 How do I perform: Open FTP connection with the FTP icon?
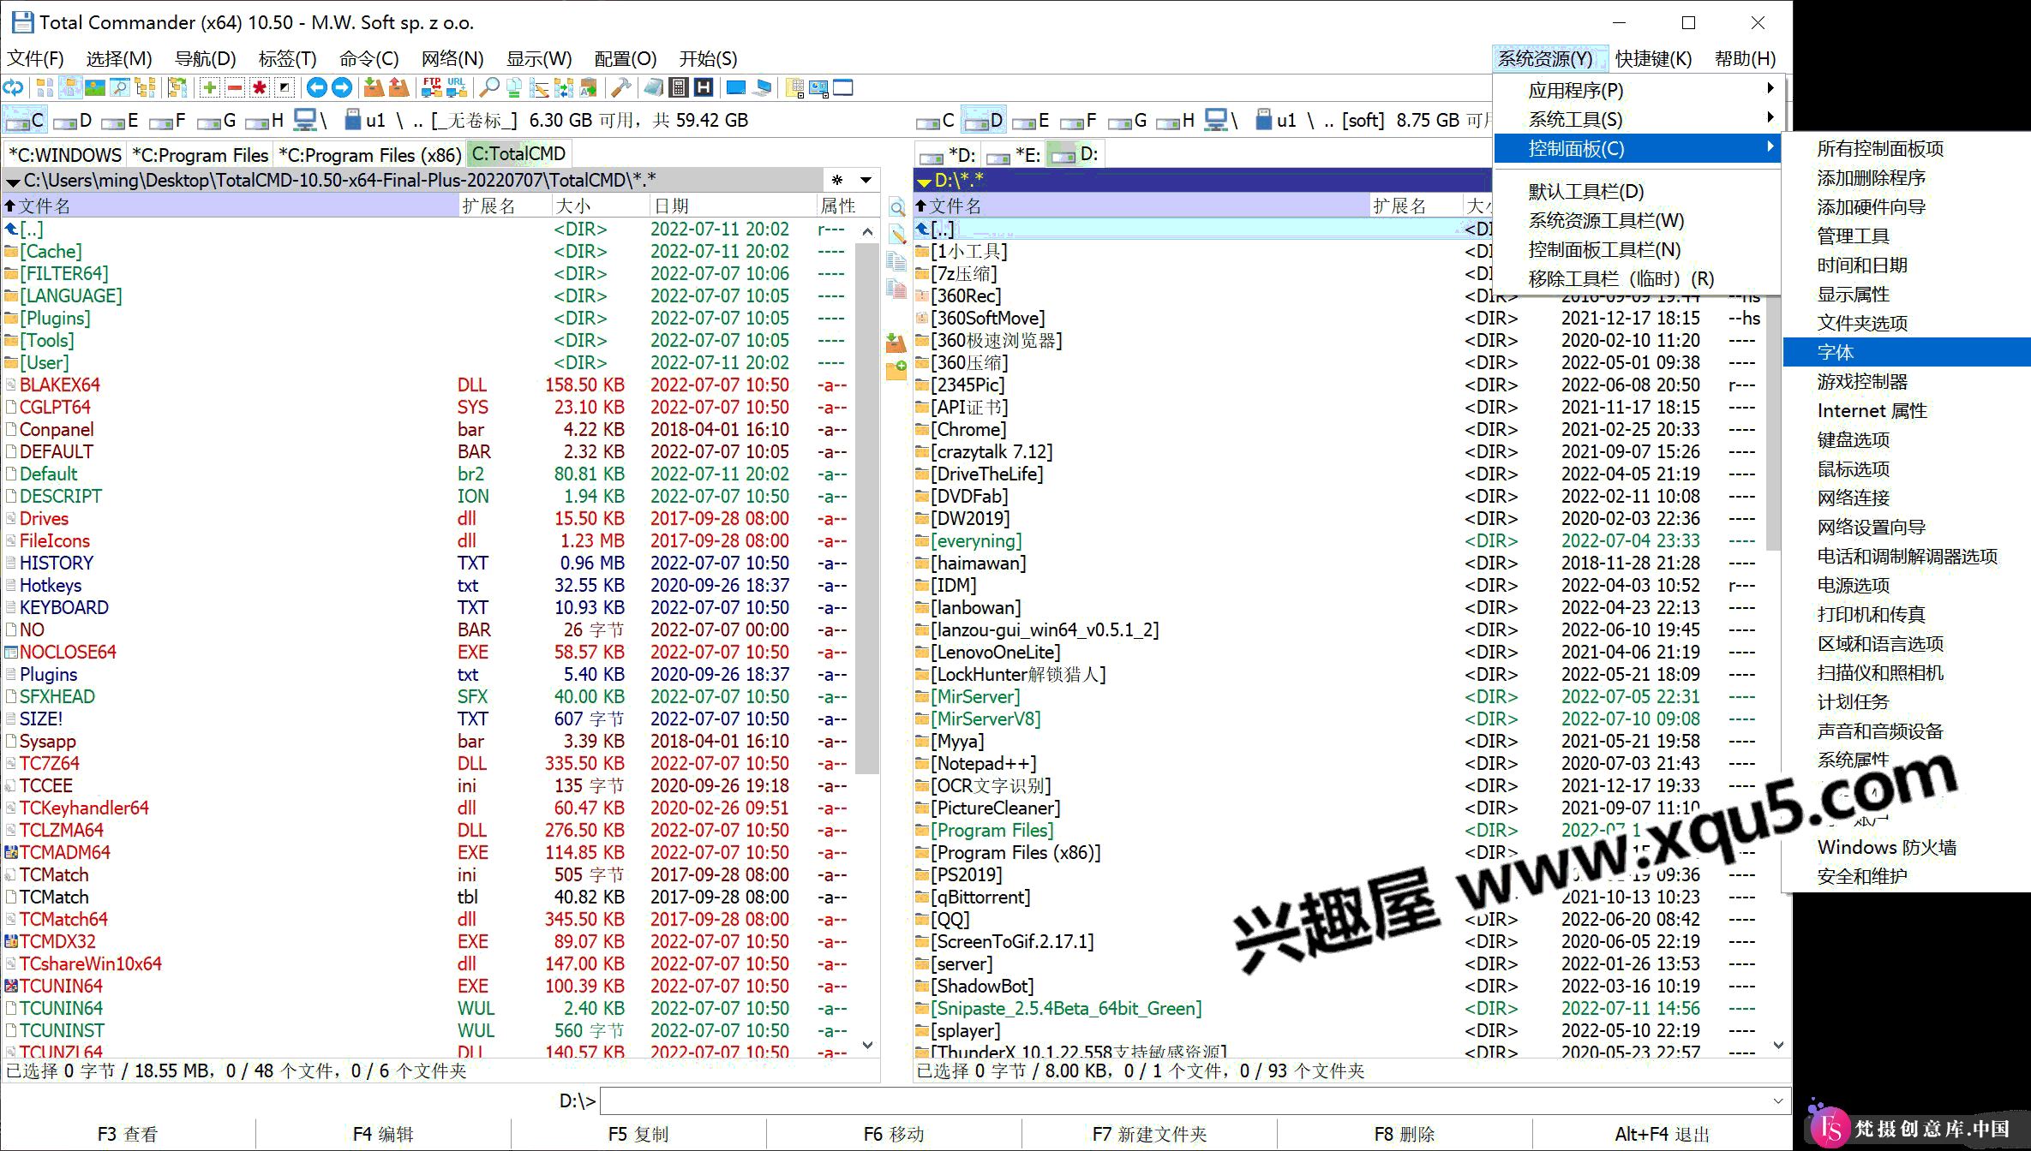(432, 87)
